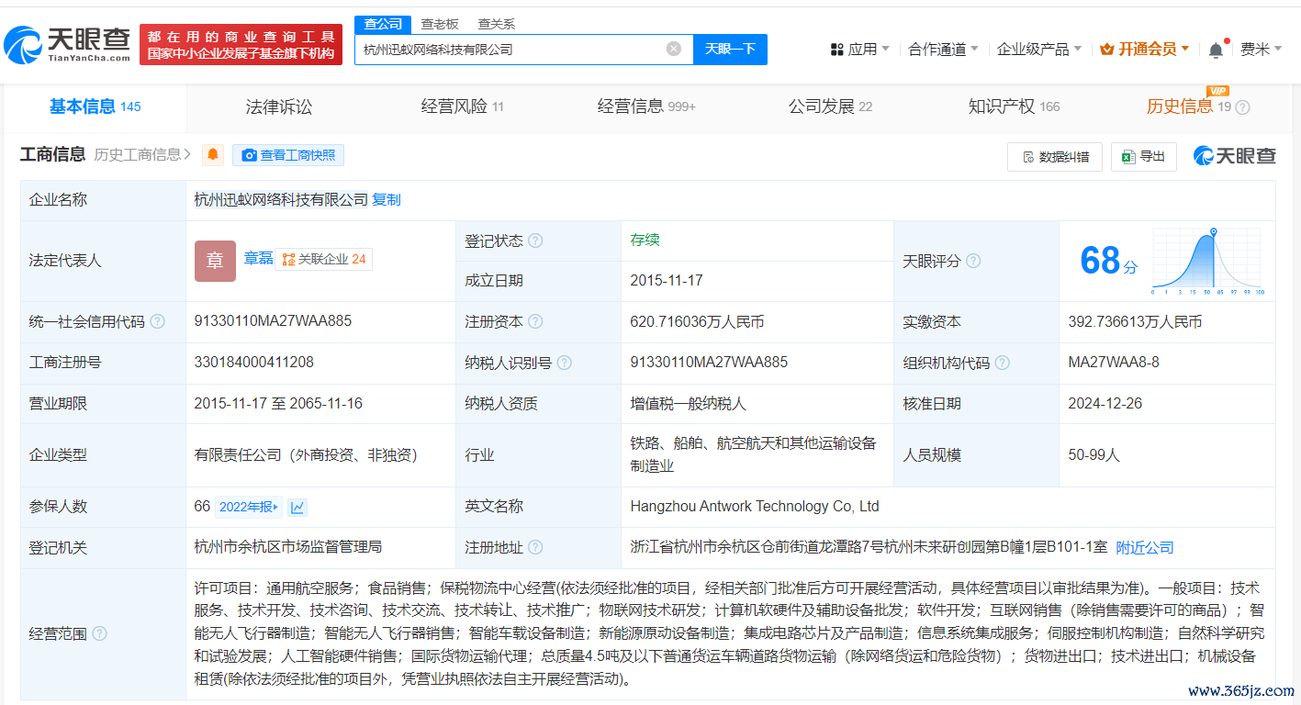
Task: Click the TianYanCha logo at top left
Action: coord(67,44)
